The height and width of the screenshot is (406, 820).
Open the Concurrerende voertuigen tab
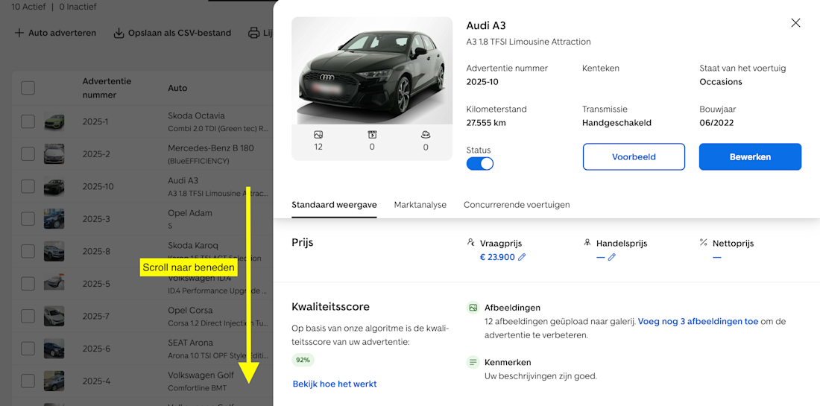(x=517, y=205)
